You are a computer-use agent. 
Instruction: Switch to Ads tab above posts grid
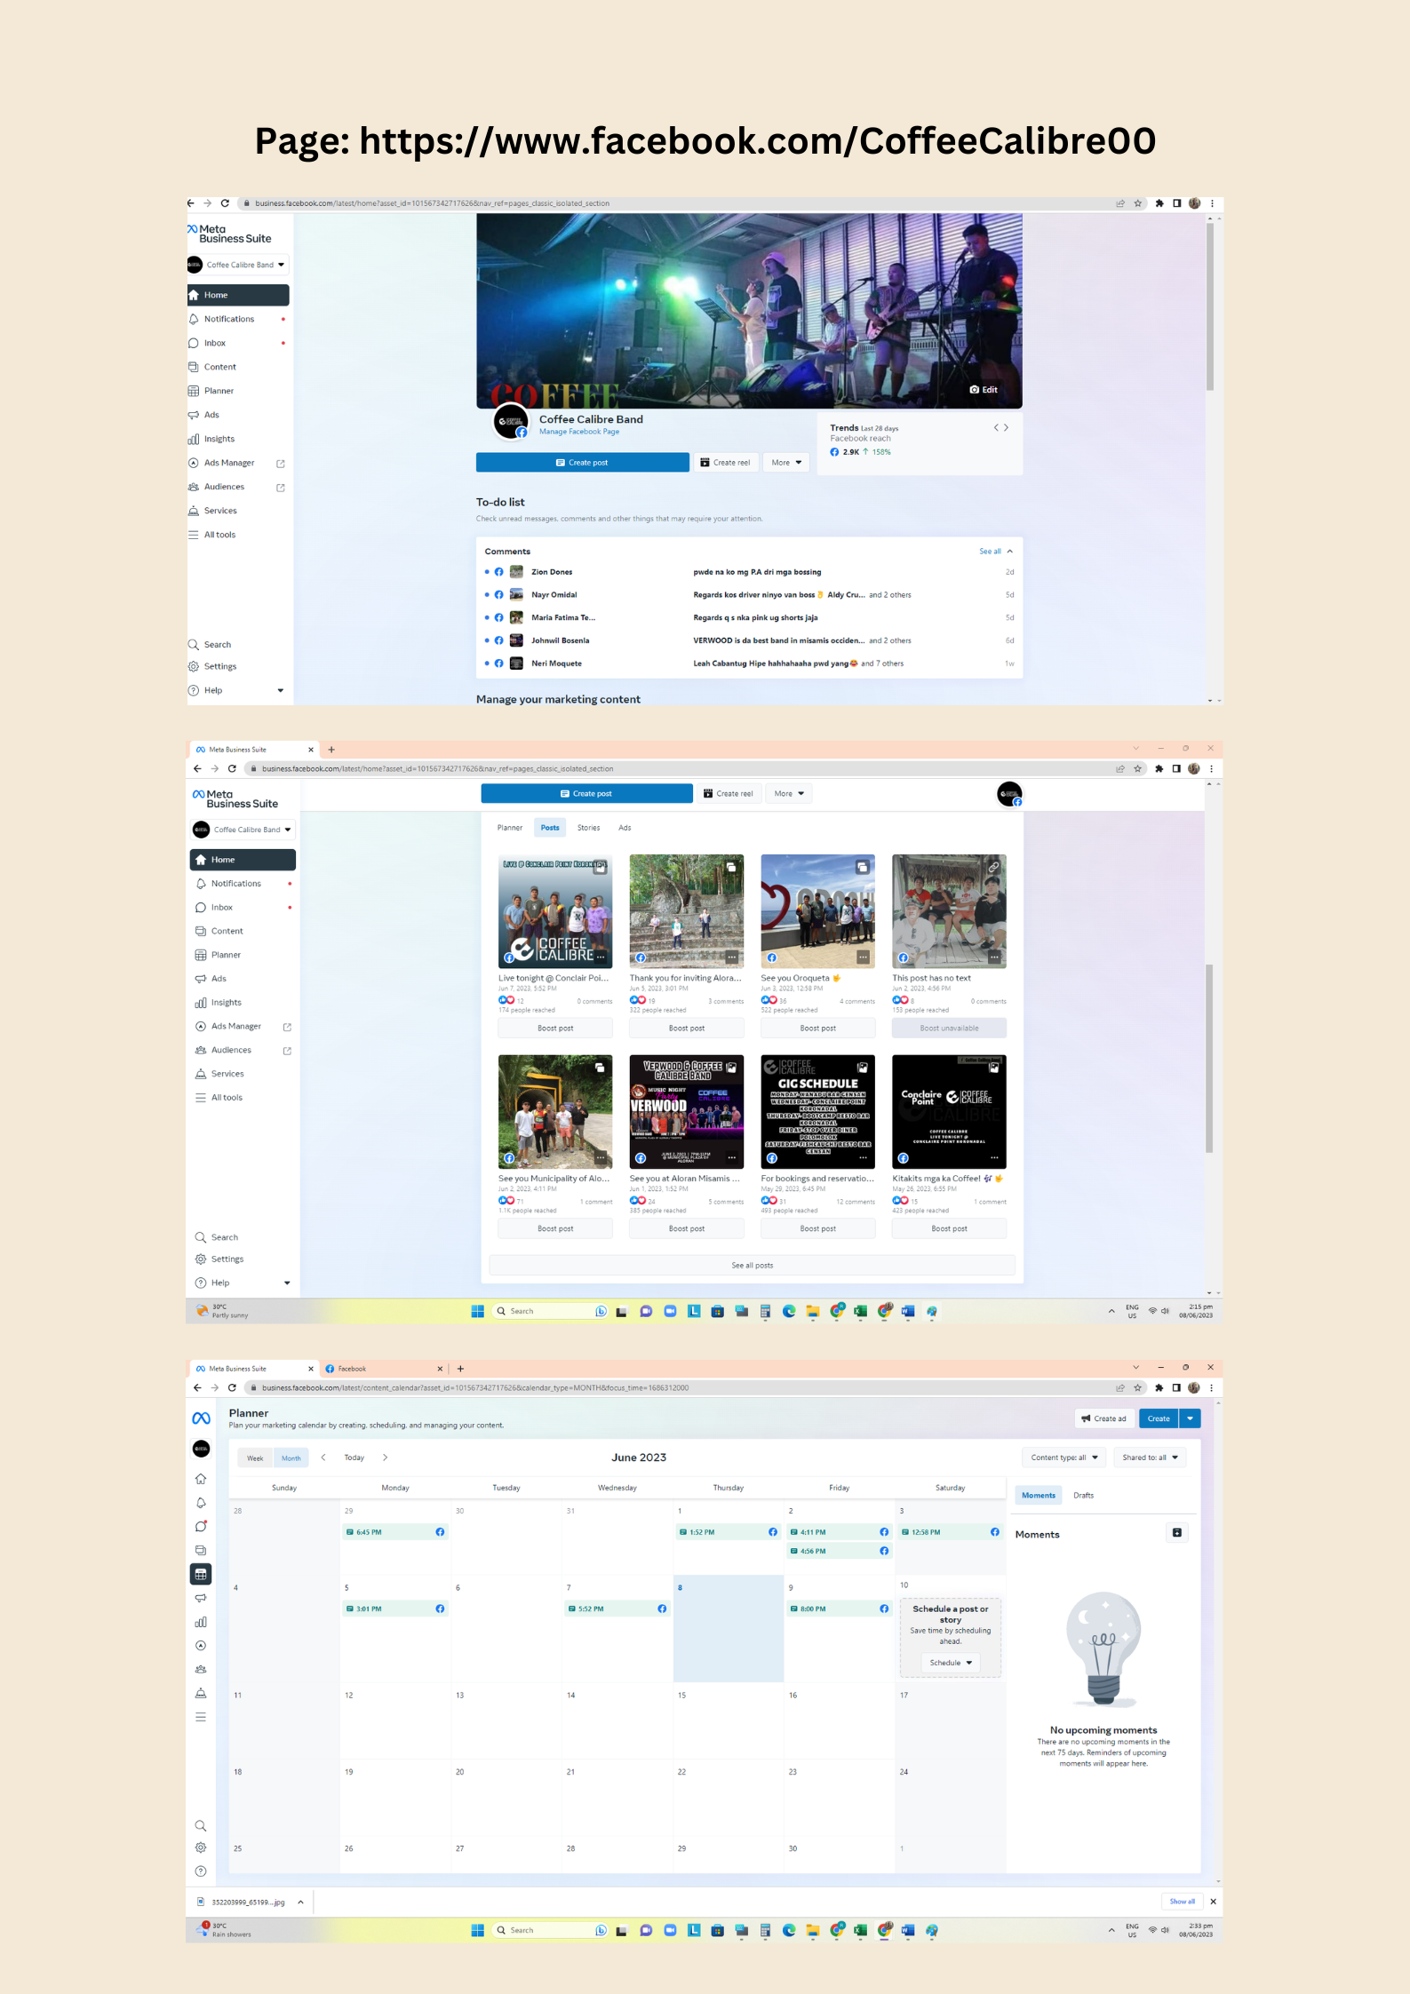coord(625,828)
